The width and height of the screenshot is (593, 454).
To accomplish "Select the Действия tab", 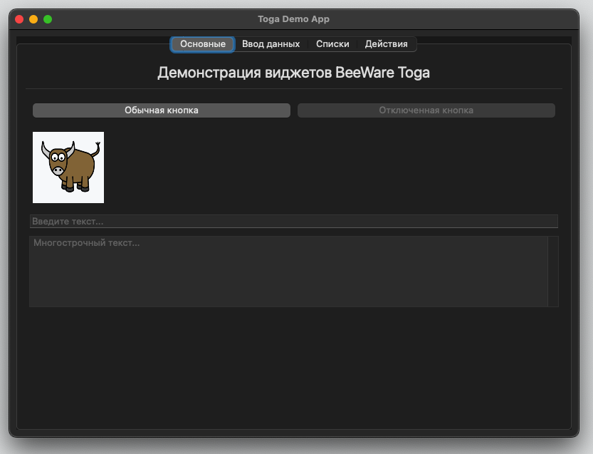I will coord(387,43).
